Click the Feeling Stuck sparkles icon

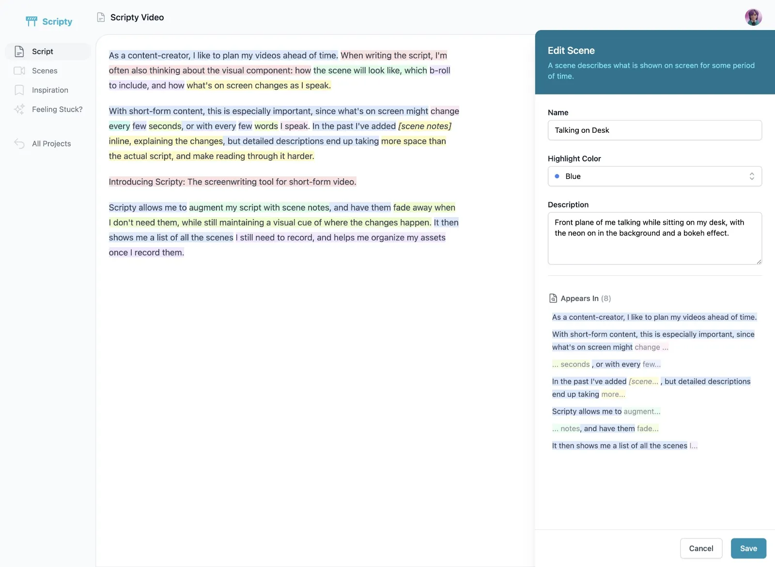[19, 110]
